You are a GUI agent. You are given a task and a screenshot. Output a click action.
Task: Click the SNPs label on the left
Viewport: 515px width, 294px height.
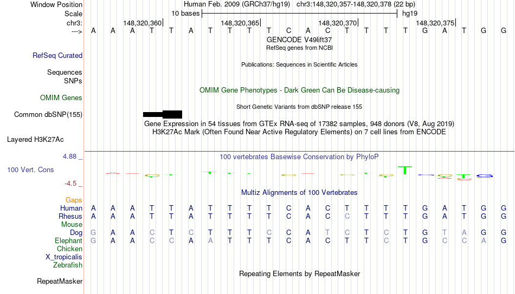pyautogui.click(x=73, y=81)
